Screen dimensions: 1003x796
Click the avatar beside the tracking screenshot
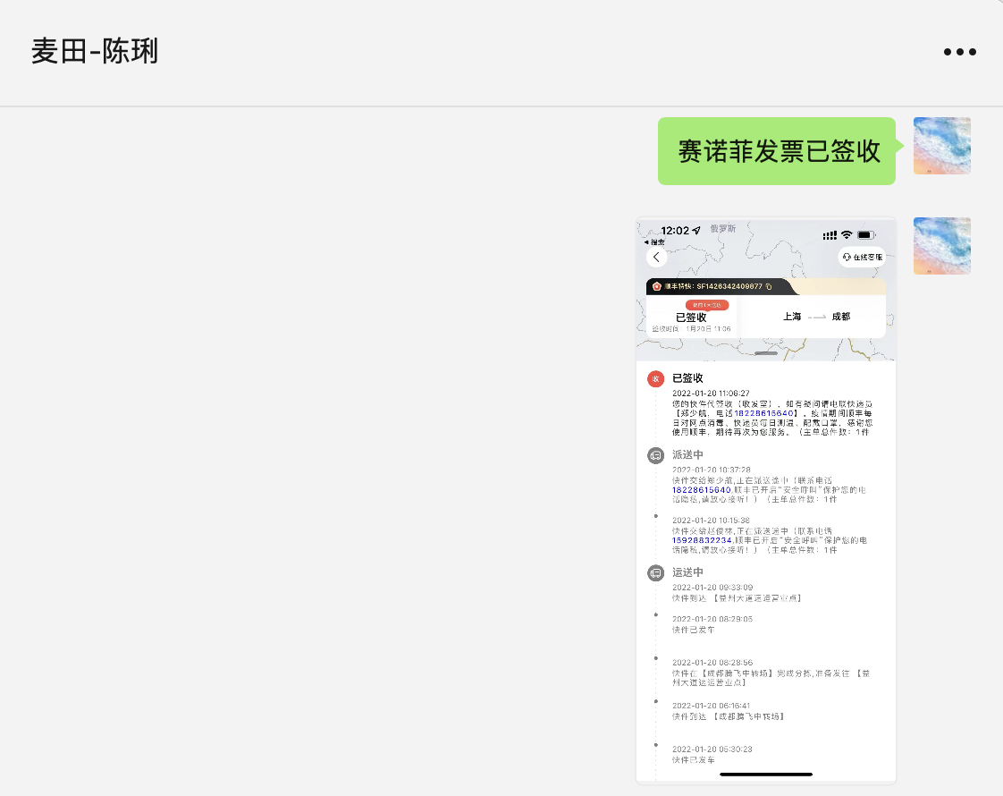tap(941, 246)
